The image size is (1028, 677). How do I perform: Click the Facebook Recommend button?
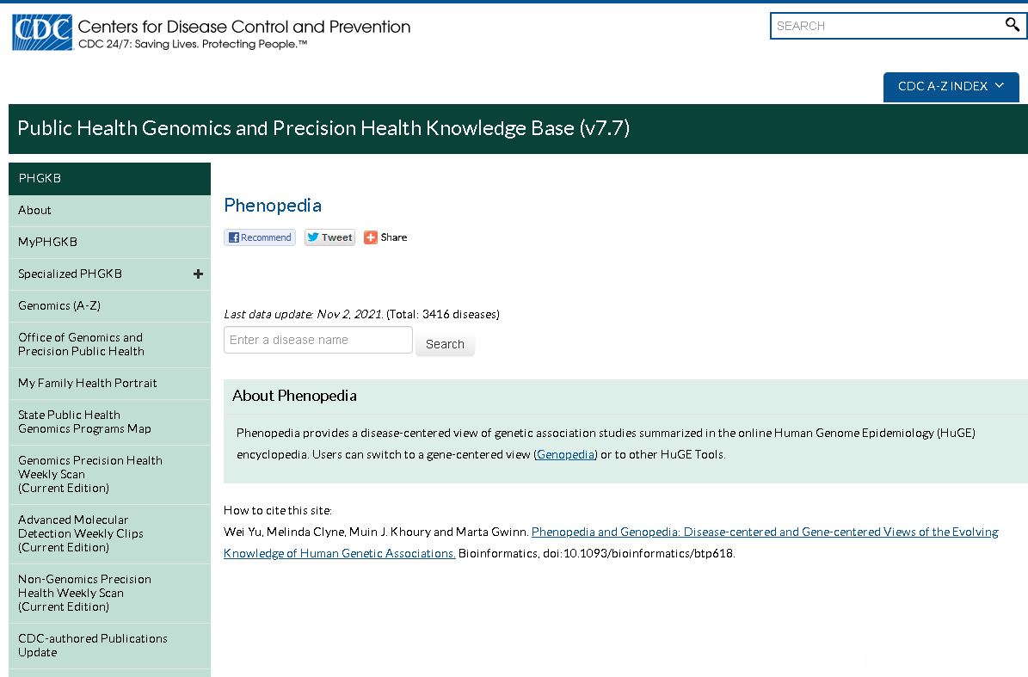(260, 237)
